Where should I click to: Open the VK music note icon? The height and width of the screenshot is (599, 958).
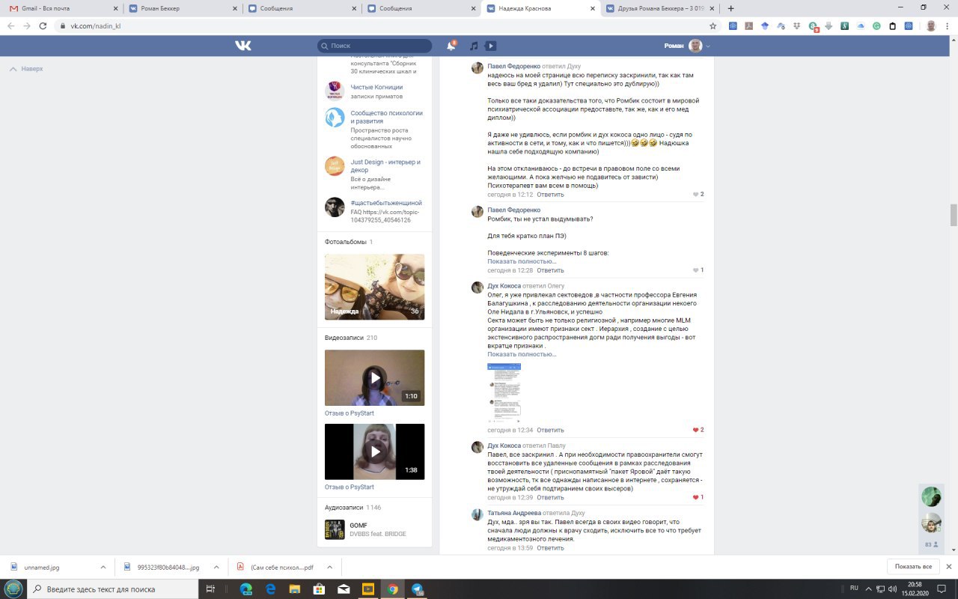tap(473, 46)
